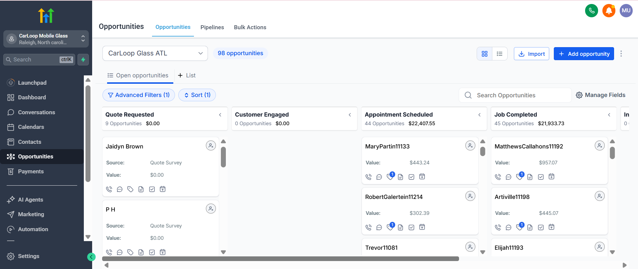Screen dimensions: 638x269
Task: Open the MU user avatar menu
Action: pos(626,11)
